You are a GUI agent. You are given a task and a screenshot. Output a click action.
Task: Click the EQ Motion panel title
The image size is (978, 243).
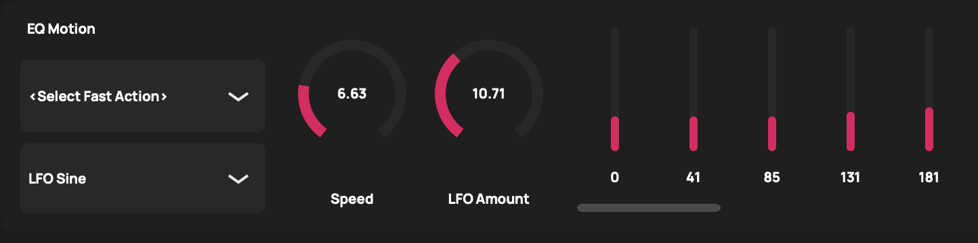(61, 29)
